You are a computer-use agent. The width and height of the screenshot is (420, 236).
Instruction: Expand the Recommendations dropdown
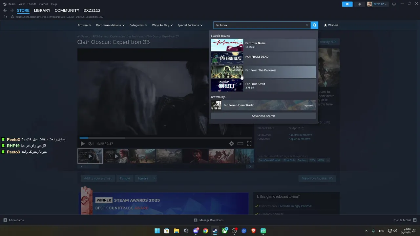tap(110, 25)
